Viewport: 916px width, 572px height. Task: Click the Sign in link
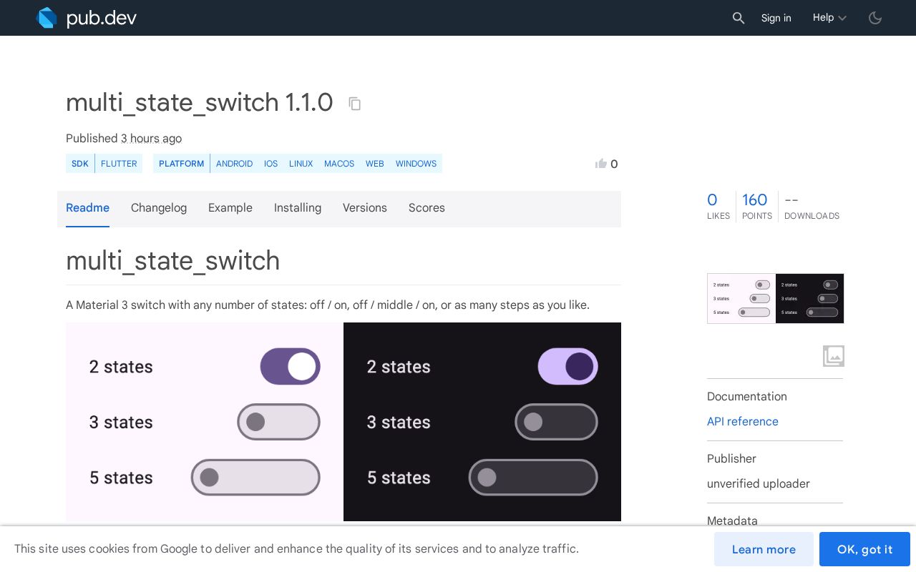tap(776, 18)
